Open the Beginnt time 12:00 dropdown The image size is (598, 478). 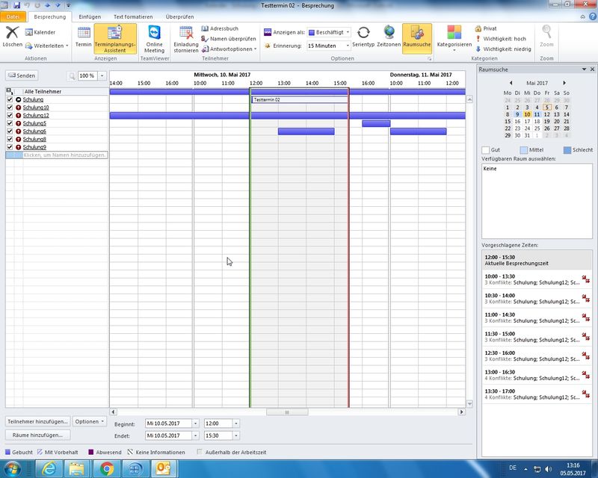pyautogui.click(x=236, y=423)
